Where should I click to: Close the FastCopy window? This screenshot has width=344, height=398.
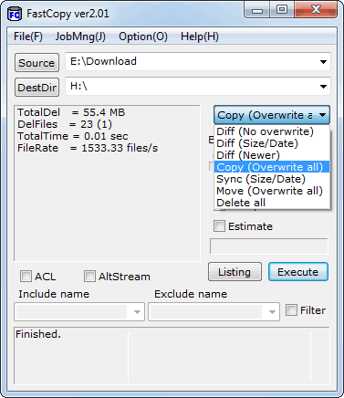click(316, 10)
